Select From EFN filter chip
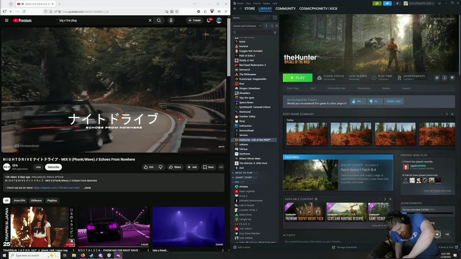The height and width of the screenshot is (259, 461). [x=19, y=200]
